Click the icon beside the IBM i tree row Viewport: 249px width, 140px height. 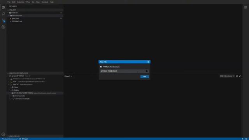[11, 82]
